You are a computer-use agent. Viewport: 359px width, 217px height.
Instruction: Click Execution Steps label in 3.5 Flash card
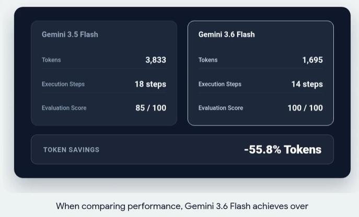click(x=63, y=84)
